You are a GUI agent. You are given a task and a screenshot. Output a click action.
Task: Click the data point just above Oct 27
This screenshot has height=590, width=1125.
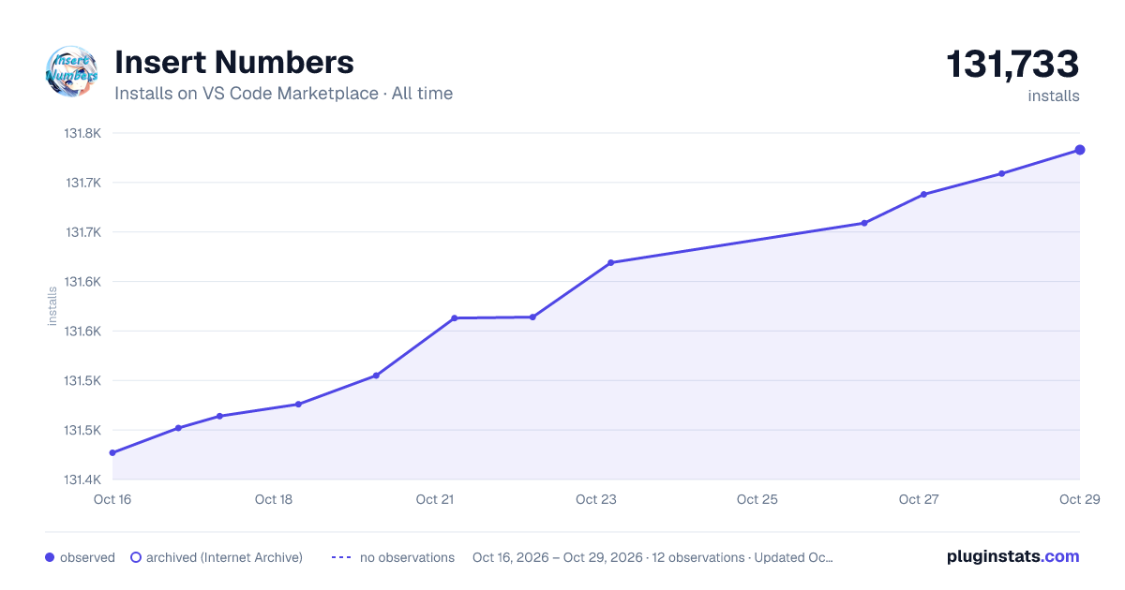point(923,194)
